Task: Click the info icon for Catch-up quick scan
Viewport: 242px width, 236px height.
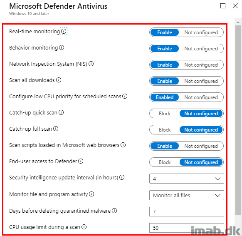Action: pos(61,112)
